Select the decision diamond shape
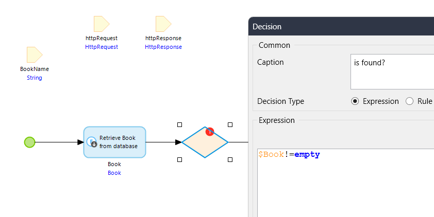This screenshot has height=217, width=434. pyautogui.click(x=205, y=142)
